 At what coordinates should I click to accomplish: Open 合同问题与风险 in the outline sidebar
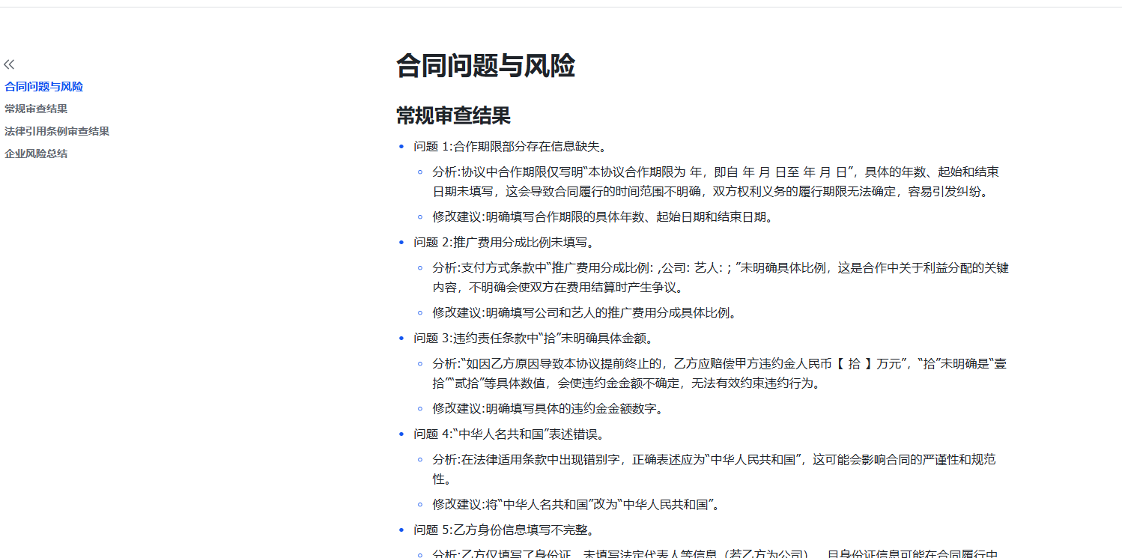[43, 87]
